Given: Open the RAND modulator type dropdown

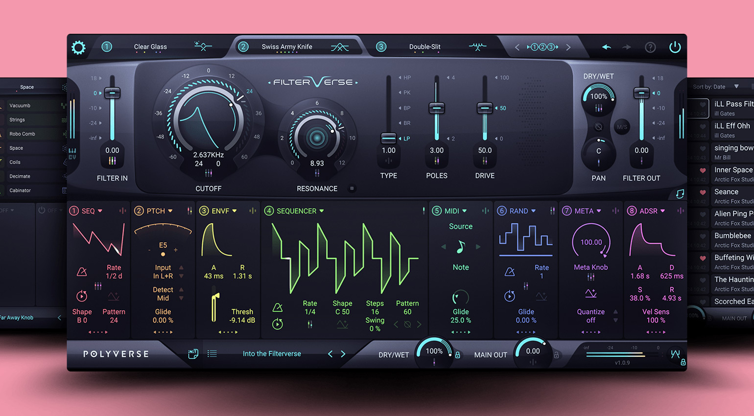Looking at the screenshot, I should (x=522, y=211).
